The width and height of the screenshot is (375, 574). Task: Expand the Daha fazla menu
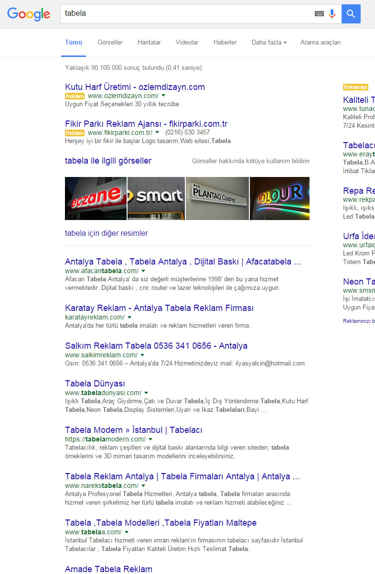point(269,42)
